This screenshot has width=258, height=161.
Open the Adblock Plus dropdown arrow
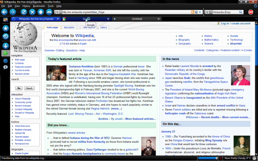click(x=256, y=12)
